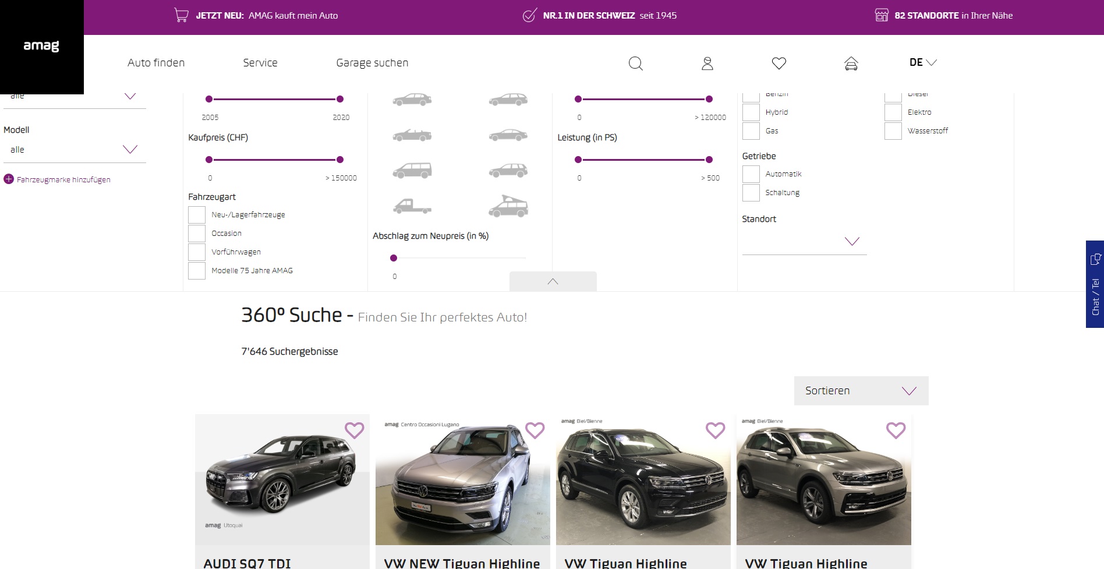This screenshot has width=1104, height=569.
Task: Favorite the grey Biel/Bienne Tiguan Highline listing
Action: point(896,430)
